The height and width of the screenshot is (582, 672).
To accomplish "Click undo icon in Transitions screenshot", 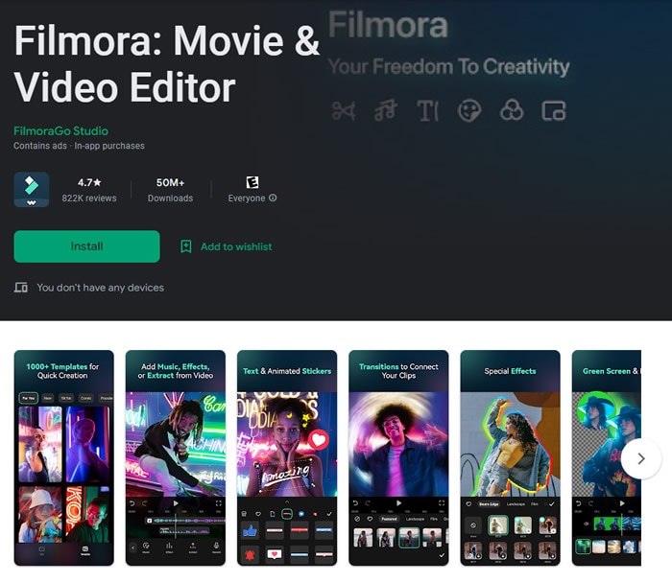I will click(x=355, y=503).
